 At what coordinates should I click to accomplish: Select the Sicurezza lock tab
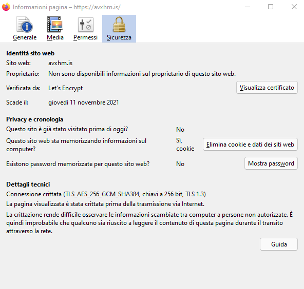click(119, 29)
